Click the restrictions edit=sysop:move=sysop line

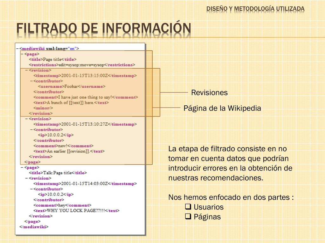click(x=82, y=65)
